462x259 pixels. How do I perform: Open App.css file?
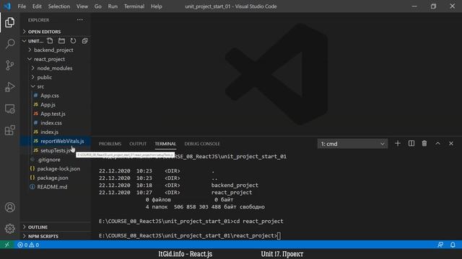pyautogui.click(x=56, y=96)
